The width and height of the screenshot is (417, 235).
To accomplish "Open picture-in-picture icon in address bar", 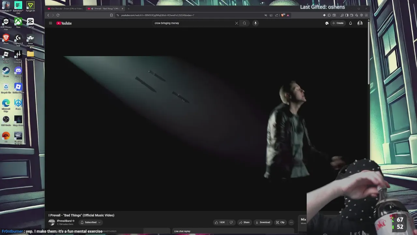I will [271, 15].
